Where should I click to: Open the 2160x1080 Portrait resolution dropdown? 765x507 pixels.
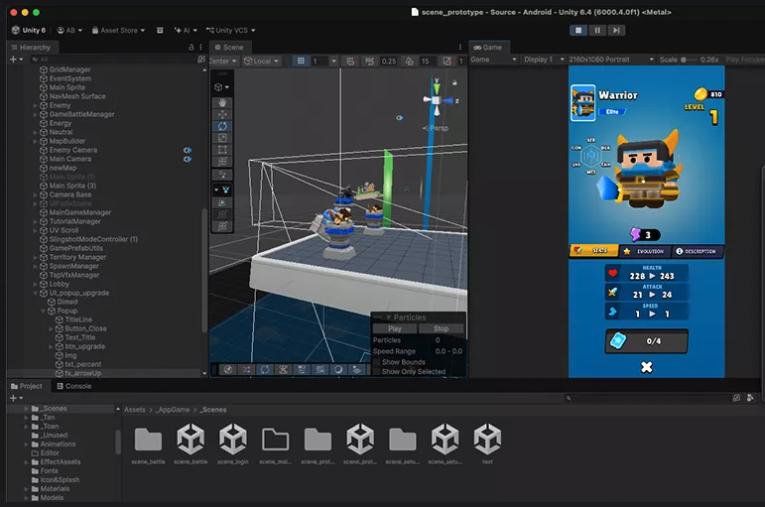pos(611,60)
